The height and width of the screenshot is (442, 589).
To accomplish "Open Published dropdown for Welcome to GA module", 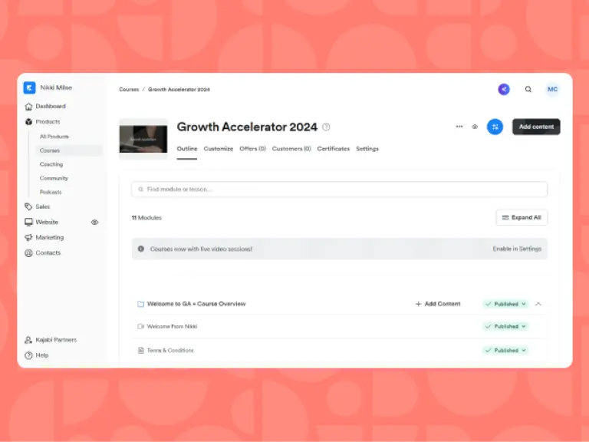I will pyautogui.click(x=505, y=304).
